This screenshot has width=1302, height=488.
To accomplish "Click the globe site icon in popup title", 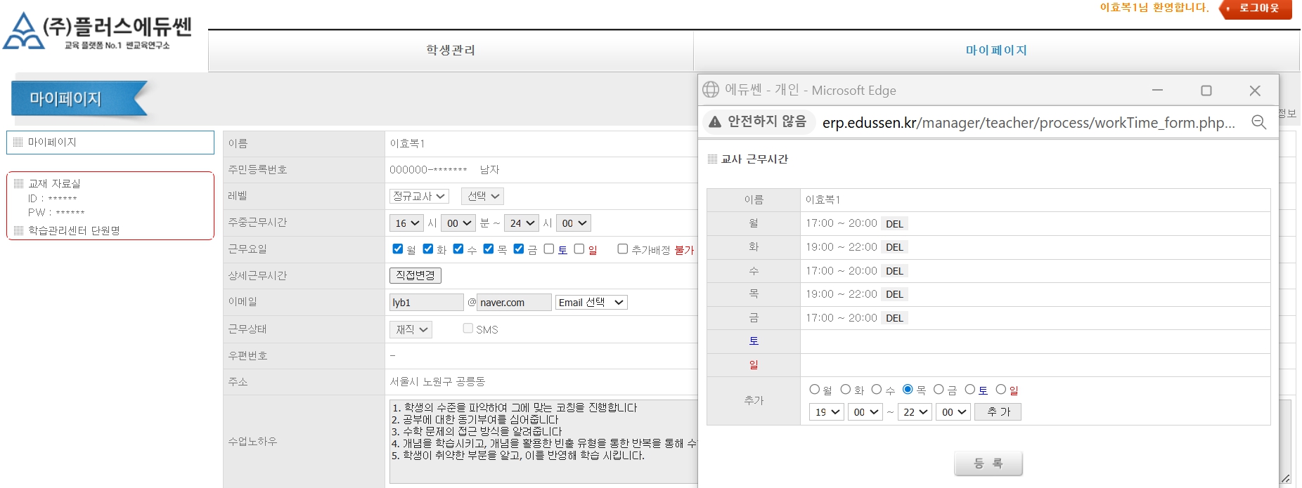I will coord(711,90).
